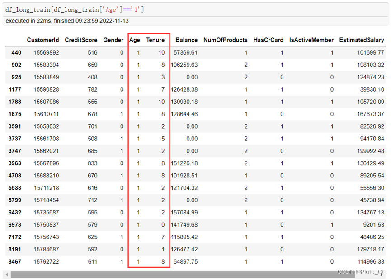
Task: Click the NumOfProducts column header
Action: coord(226,40)
